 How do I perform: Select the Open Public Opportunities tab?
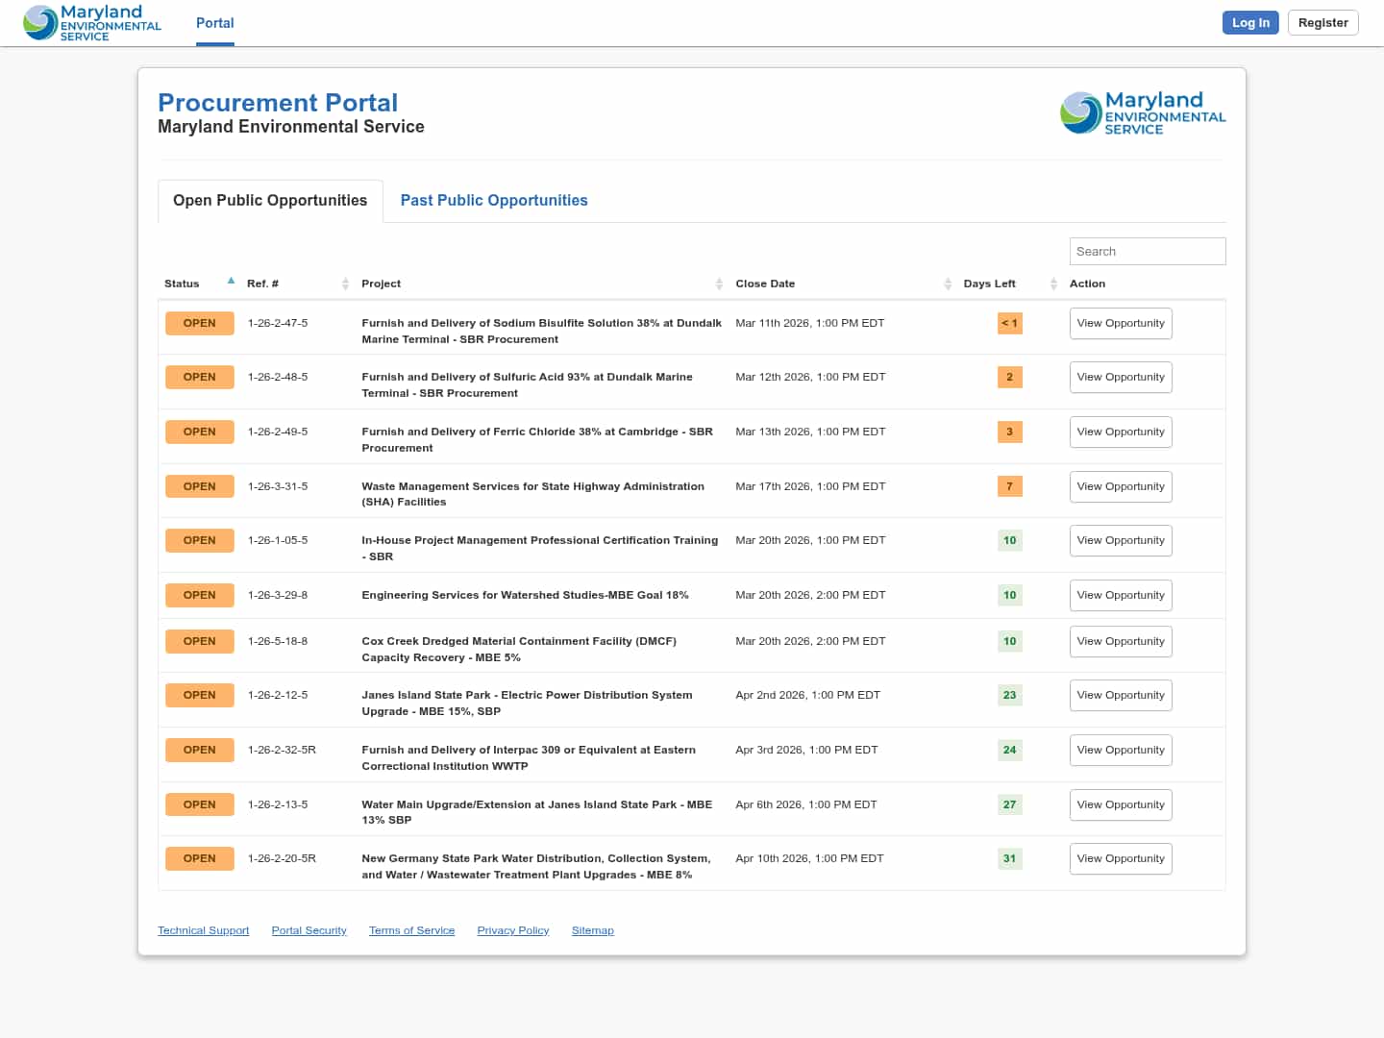[270, 200]
